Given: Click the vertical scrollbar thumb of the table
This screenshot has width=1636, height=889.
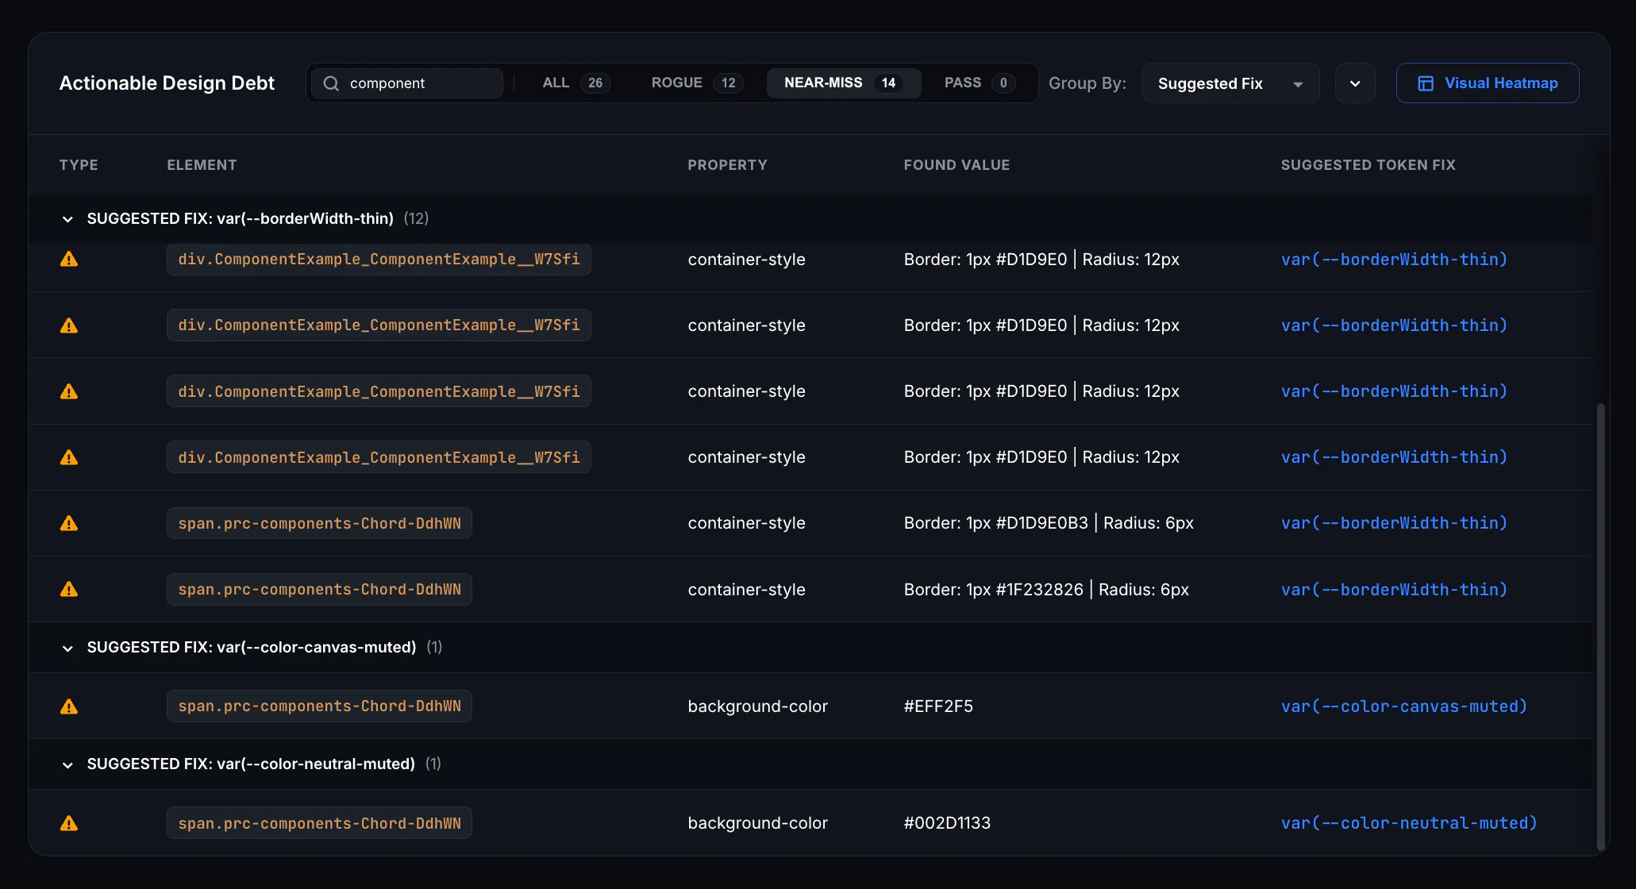Looking at the screenshot, I should pyautogui.click(x=1600, y=627).
